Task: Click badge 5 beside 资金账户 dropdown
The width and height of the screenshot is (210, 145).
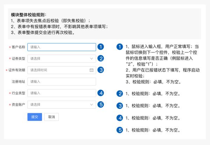Action: tap(101, 104)
